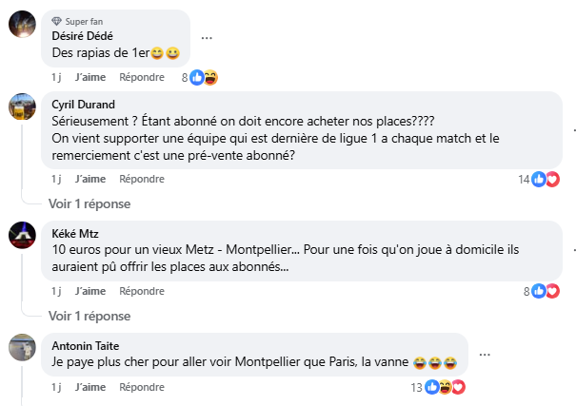The width and height of the screenshot is (576, 406).
Task: View reaction icons on Antonin Taite's comment
Action: point(445,387)
